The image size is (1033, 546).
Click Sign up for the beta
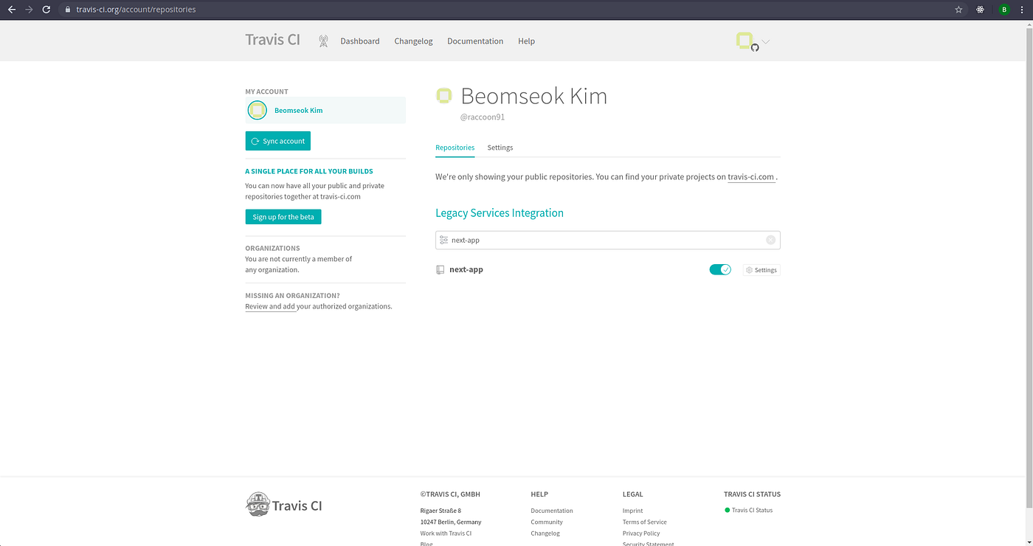point(283,216)
